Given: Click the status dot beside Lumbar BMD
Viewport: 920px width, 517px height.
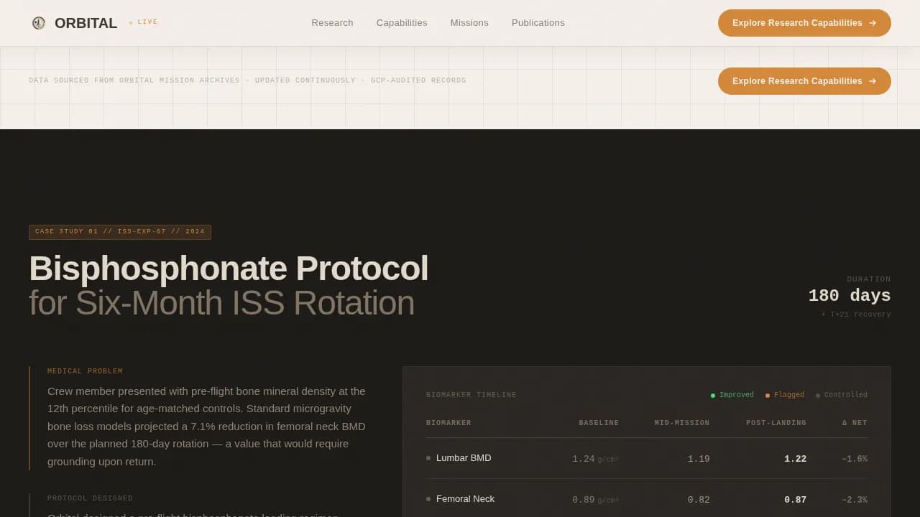Looking at the screenshot, I should point(428,458).
